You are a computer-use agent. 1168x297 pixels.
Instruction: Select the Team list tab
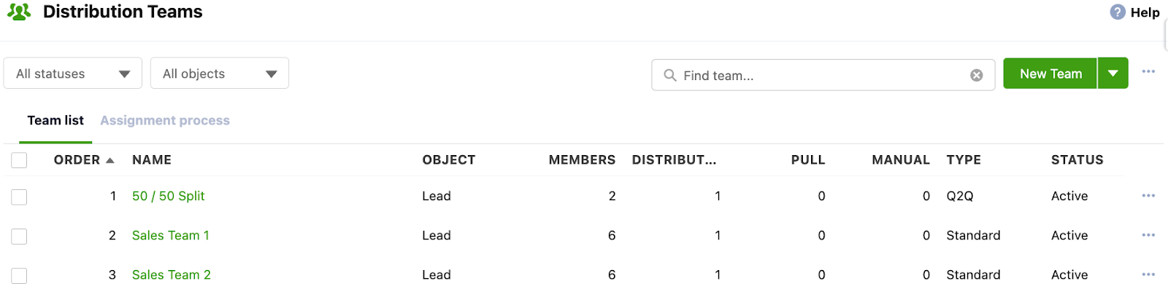(55, 121)
